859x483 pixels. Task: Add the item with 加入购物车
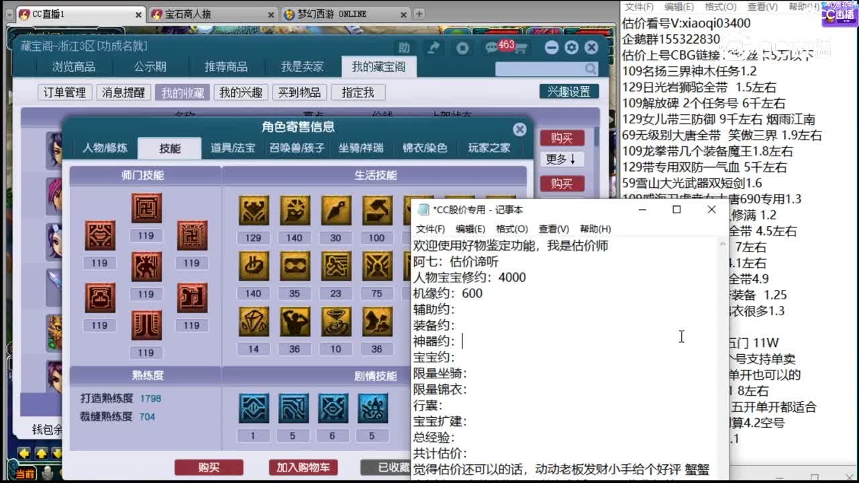(303, 468)
